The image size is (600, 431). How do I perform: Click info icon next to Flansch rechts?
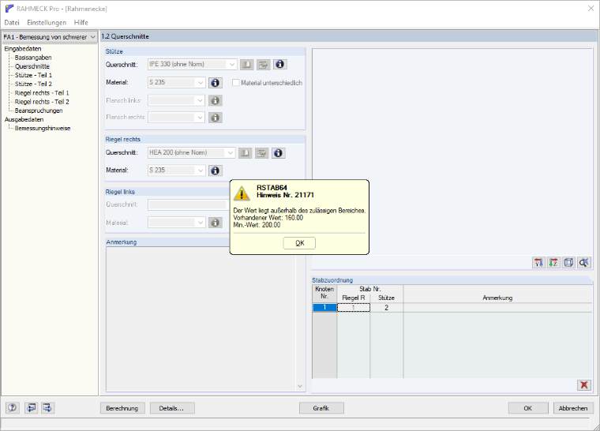pos(216,118)
